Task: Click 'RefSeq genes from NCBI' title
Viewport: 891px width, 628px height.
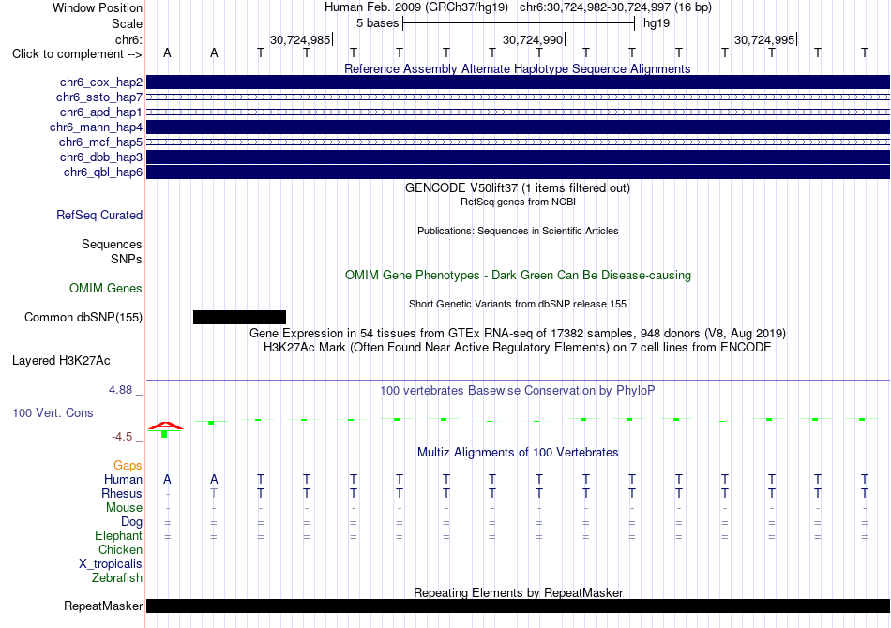Action: [518, 202]
